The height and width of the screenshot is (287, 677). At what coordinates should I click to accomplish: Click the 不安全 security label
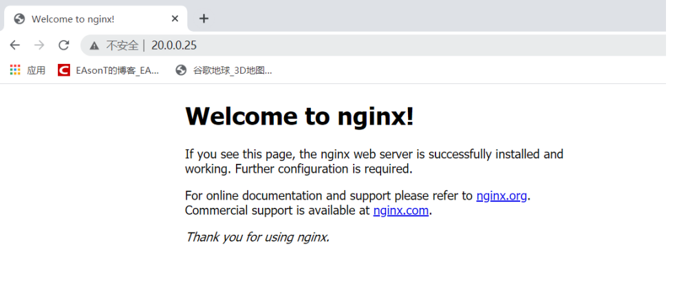tap(122, 46)
